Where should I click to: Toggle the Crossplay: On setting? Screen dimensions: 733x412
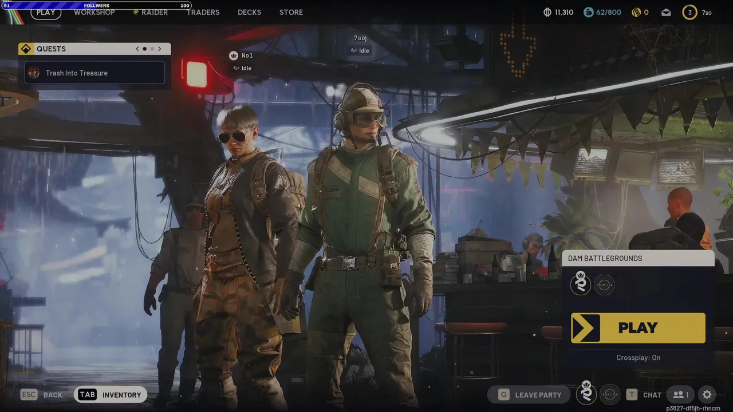pyautogui.click(x=638, y=358)
